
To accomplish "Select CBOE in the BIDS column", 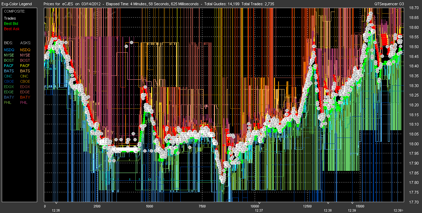I will (9, 81).
